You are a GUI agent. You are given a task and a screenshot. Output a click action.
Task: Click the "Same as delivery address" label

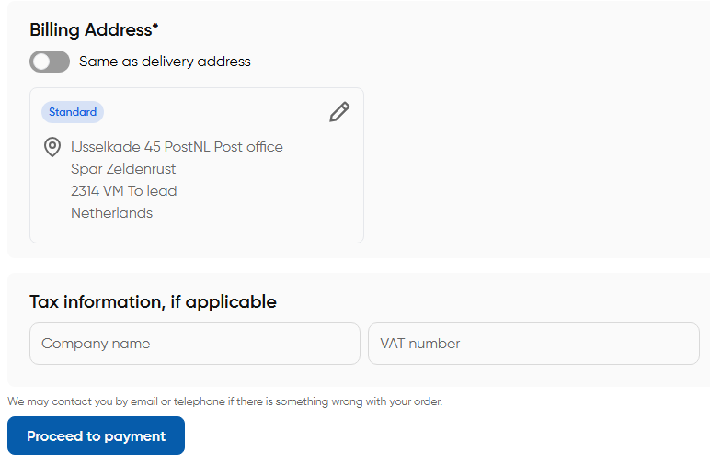click(165, 62)
